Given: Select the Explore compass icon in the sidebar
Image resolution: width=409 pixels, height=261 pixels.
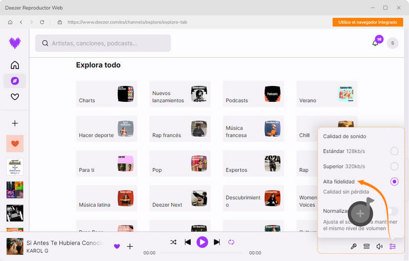Looking at the screenshot, I should pyautogui.click(x=15, y=81).
